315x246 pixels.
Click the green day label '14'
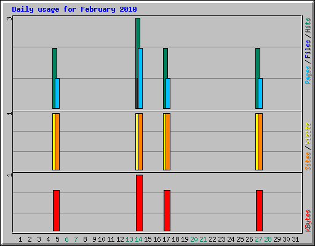pos(138,239)
